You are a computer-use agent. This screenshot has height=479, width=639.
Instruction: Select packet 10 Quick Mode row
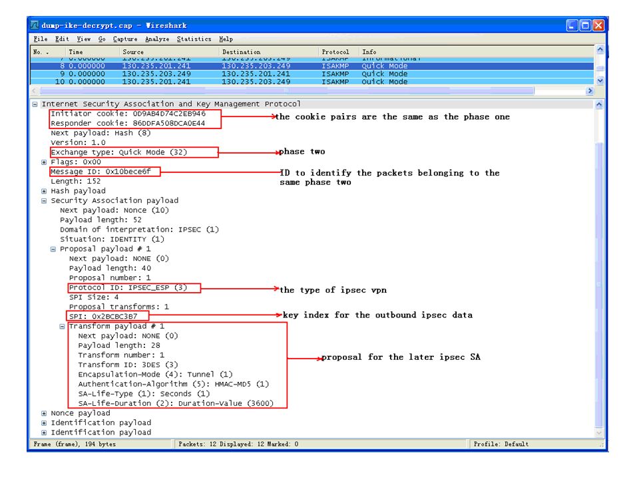[x=312, y=82]
